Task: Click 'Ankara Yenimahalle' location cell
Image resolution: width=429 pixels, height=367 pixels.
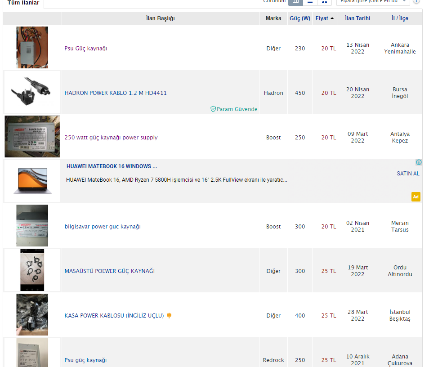Action: [400, 48]
